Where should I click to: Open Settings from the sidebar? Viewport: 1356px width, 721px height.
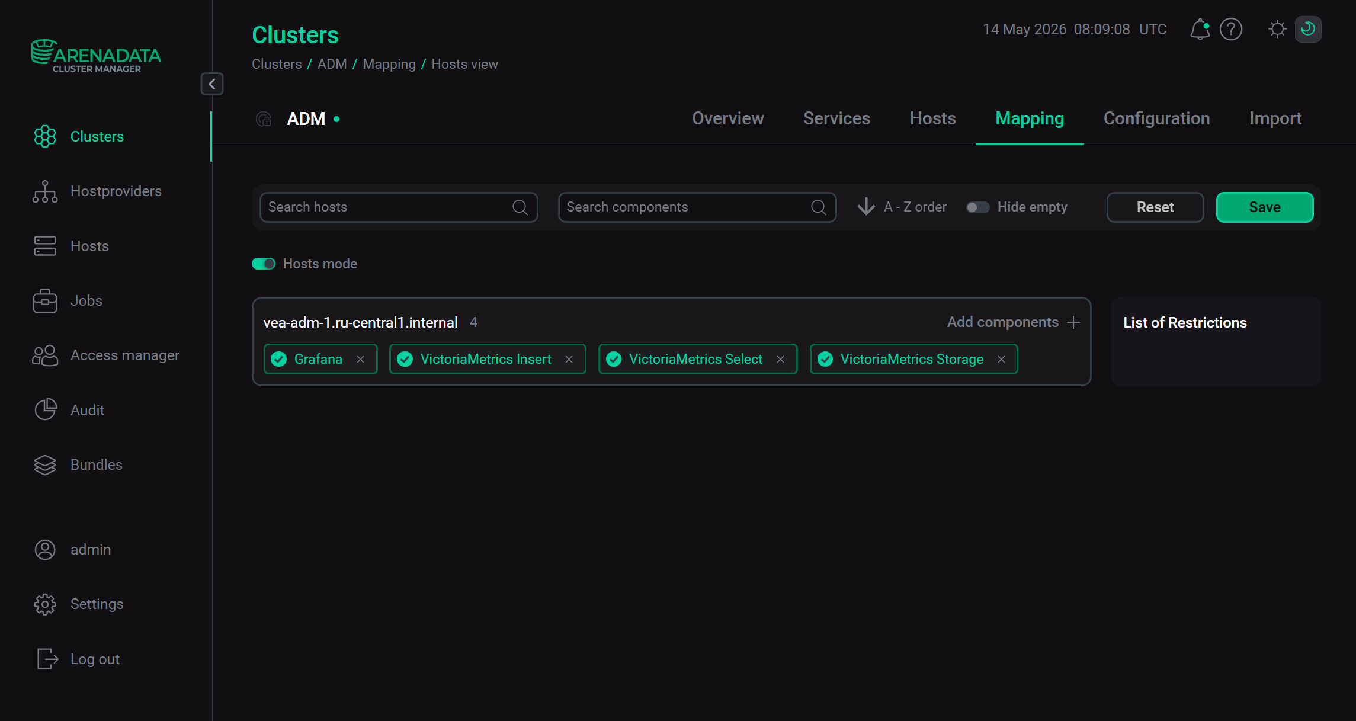tap(78, 604)
